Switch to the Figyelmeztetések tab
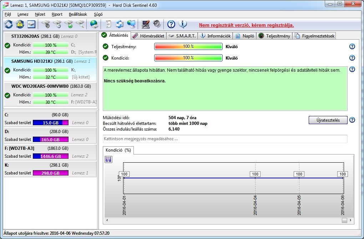This screenshot has width=364, height=239. coord(314,36)
